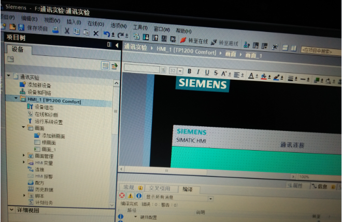This screenshot has height=222, width=342.
Task: Select 历史数据 tree item
Action: (x=44, y=189)
